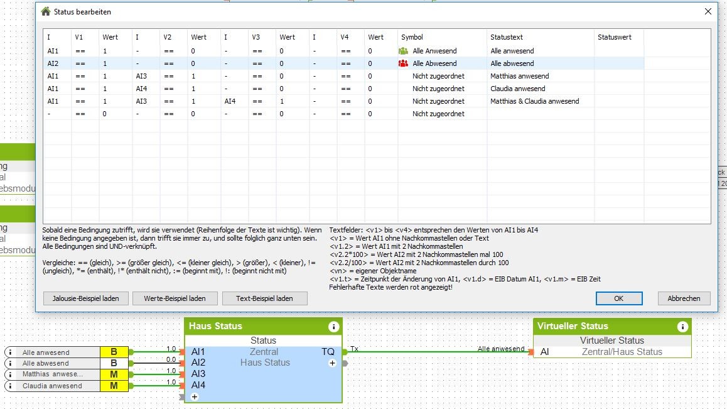Select AI4 input on Haus Status block

pos(198,385)
